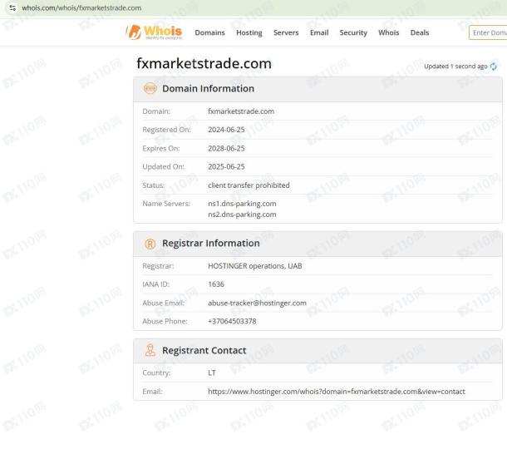Click the Expires On date 2028-06-25
Screen dimensions: 507x454
point(226,149)
